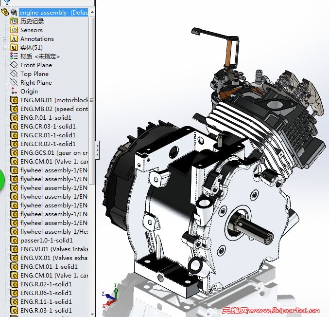The image size is (329, 317).
Task: Click the ENG.GCS.01 body icon
Action: (14, 152)
